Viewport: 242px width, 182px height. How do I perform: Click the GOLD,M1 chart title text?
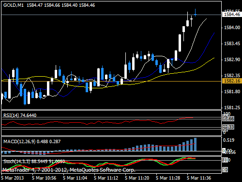(14, 5)
